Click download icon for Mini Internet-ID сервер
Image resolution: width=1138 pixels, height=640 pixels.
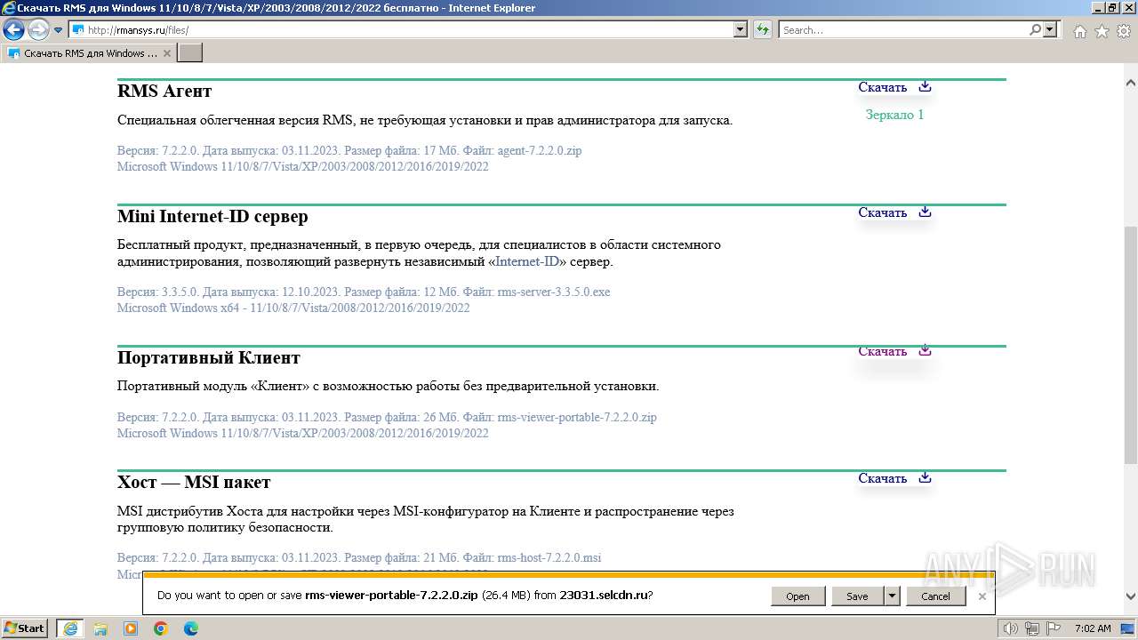pyautogui.click(x=925, y=212)
